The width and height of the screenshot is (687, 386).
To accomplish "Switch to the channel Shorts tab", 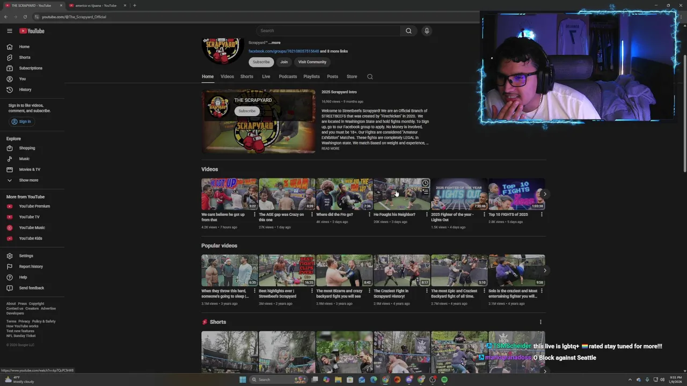I will [x=247, y=77].
